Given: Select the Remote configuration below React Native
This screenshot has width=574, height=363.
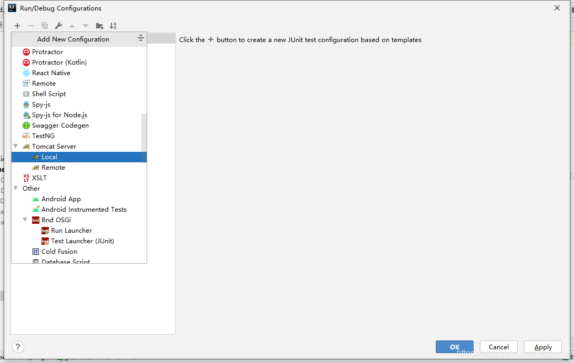Looking at the screenshot, I should [79, 84].
